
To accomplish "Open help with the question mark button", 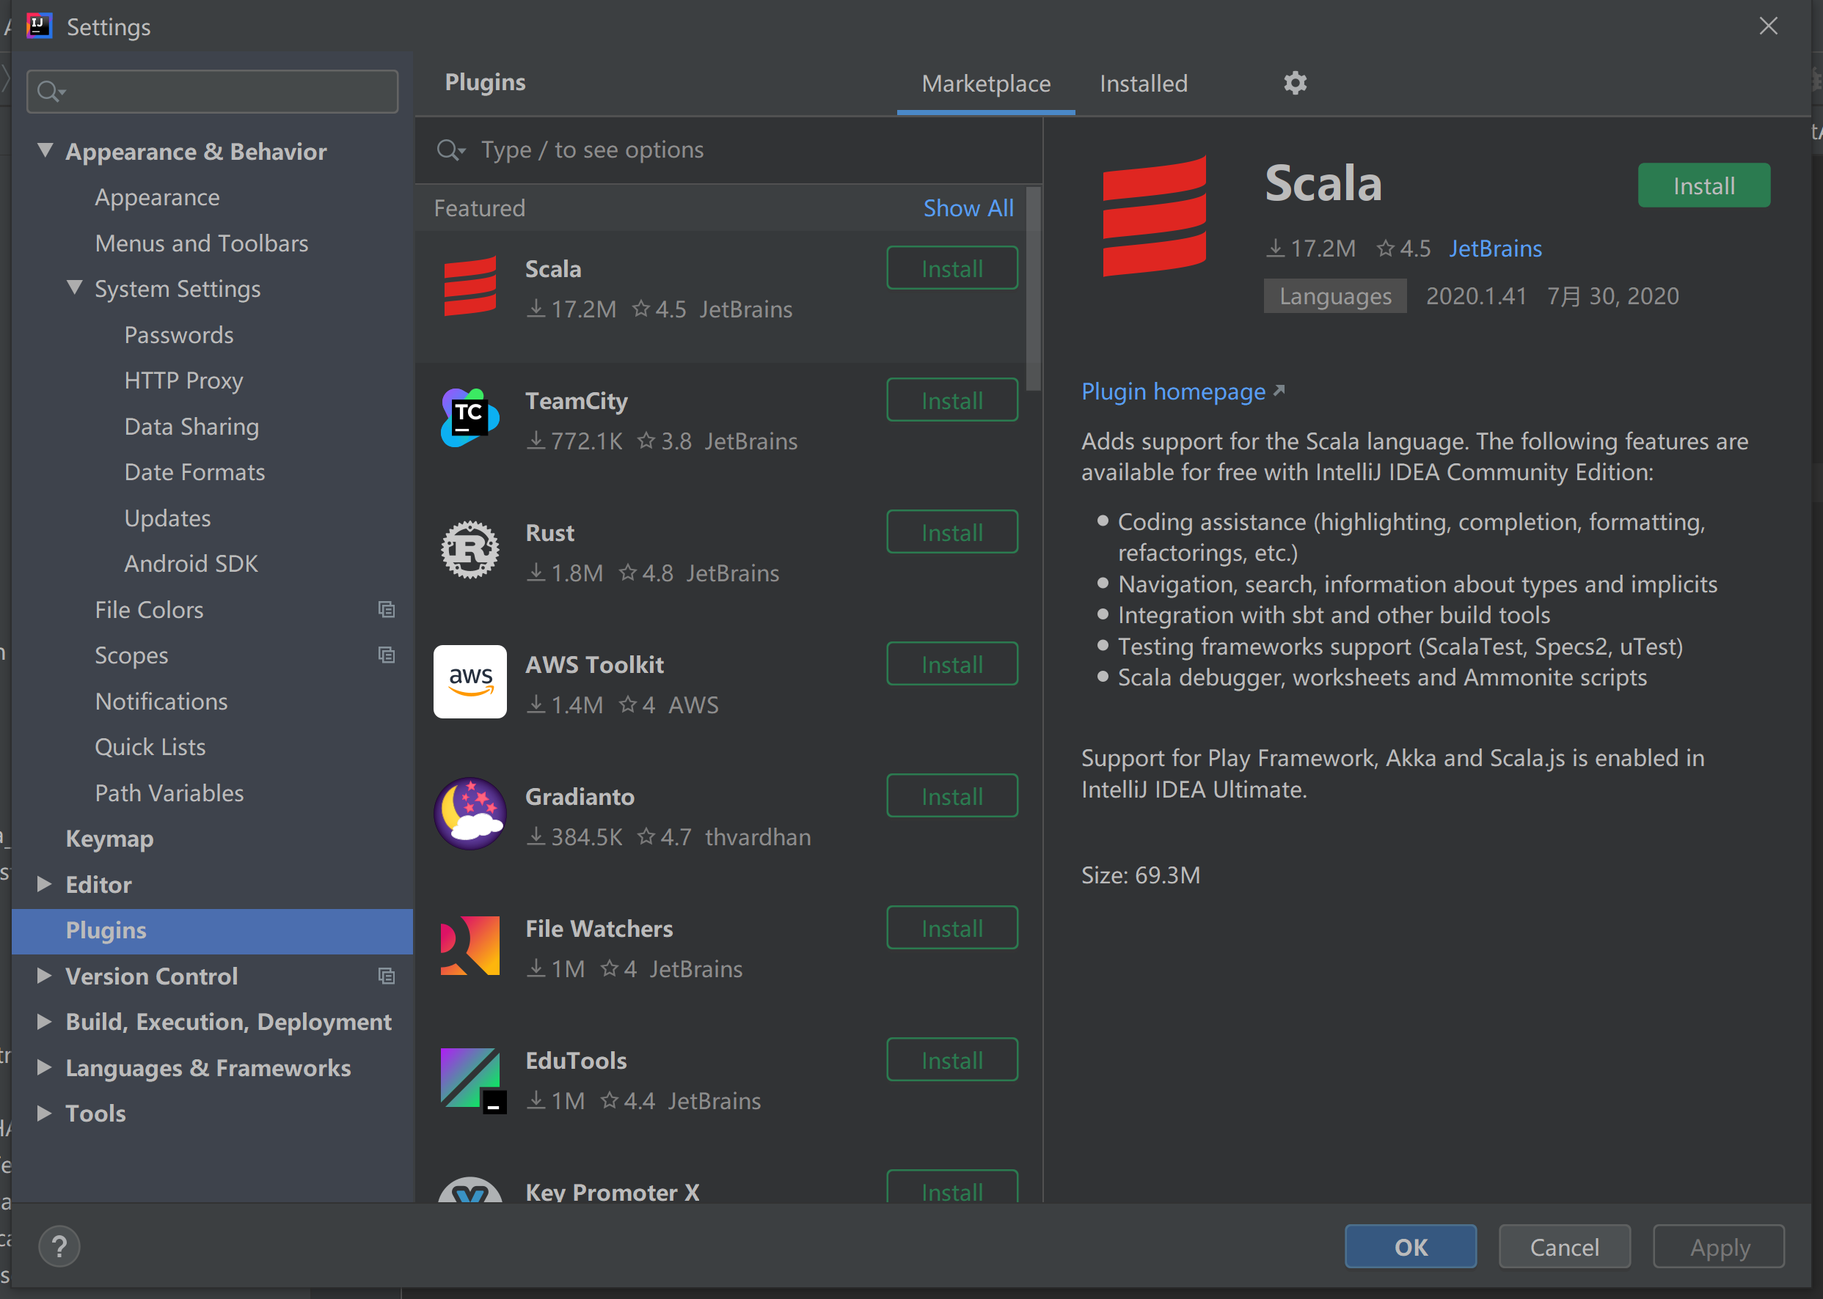I will pos(59,1246).
